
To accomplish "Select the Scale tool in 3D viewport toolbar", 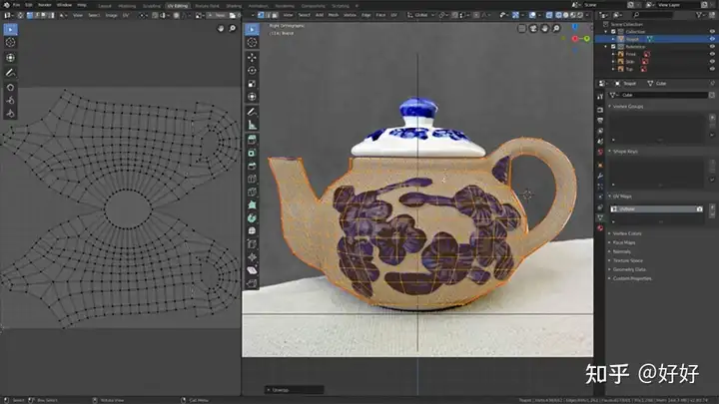I will (252, 84).
